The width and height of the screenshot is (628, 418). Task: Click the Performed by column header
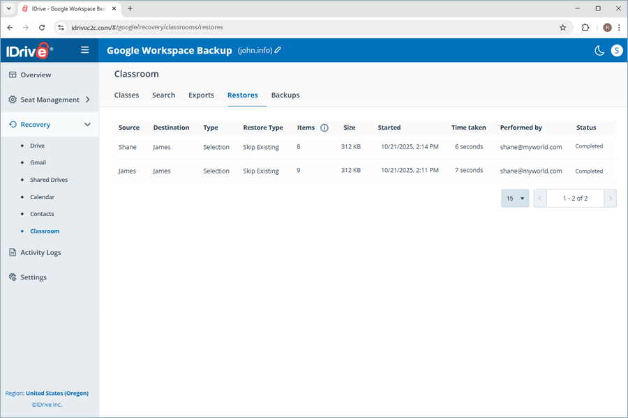coord(521,127)
